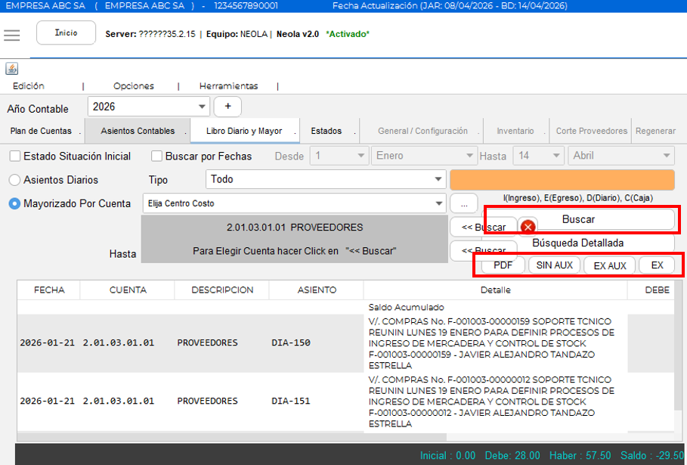This screenshot has height=465, width=687.
Task: Click the EX AUX export button
Action: point(610,265)
